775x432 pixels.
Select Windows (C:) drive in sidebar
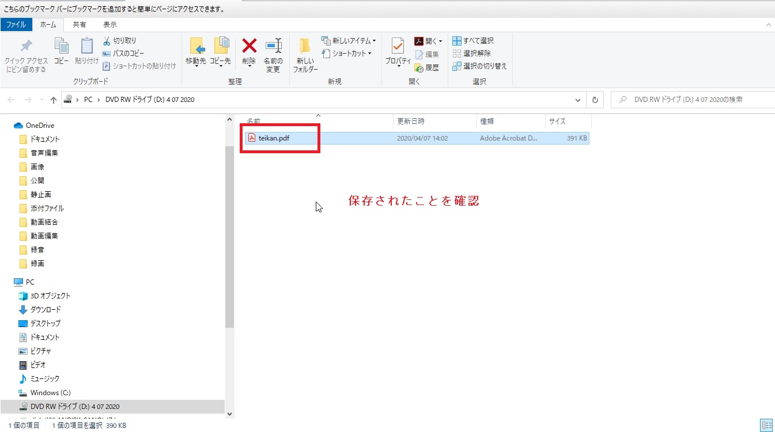pos(50,393)
